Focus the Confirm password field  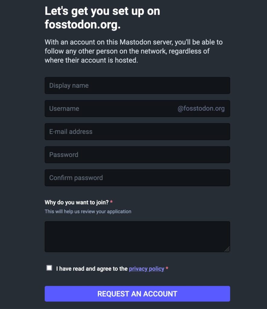pyautogui.click(x=137, y=178)
